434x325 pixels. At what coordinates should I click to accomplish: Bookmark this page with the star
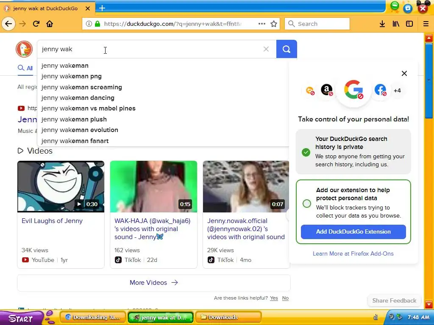coord(274,24)
